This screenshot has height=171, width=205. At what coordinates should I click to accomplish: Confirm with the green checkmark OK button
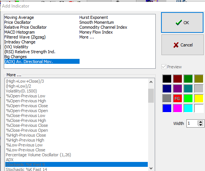click(182, 23)
